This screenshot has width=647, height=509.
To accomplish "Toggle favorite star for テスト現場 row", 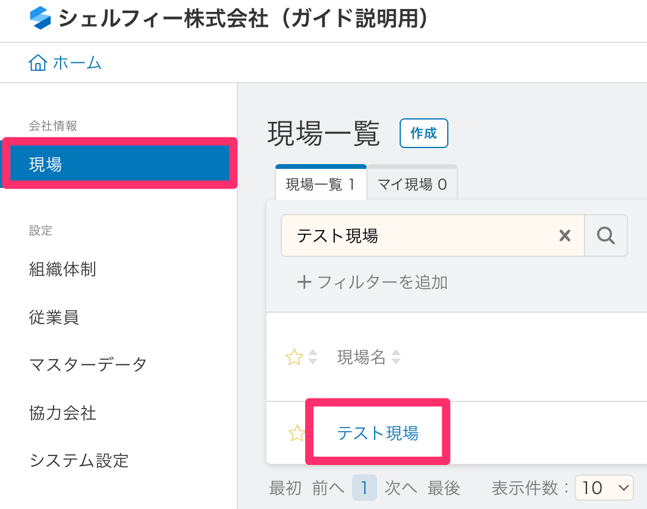I will (296, 433).
